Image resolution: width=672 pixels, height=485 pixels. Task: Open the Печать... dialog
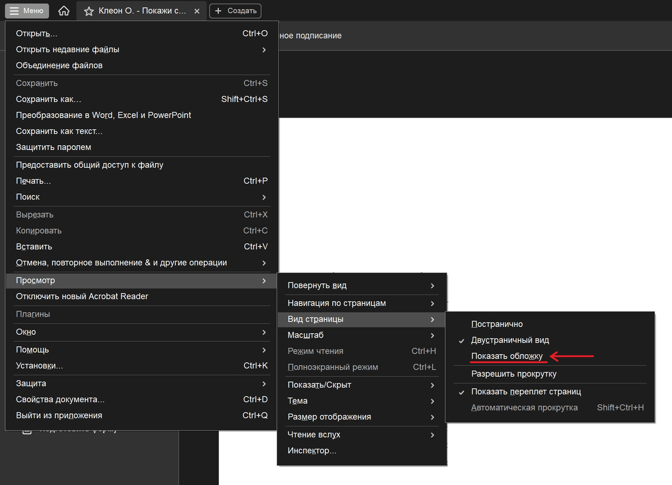point(142,181)
